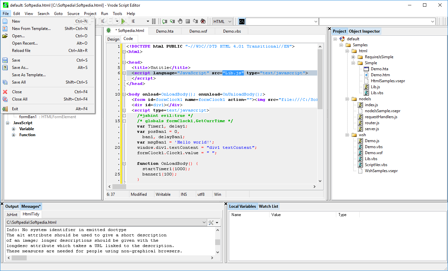Click the utf8 encoding status entry
The image size is (448, 271).
pos(204,194)
